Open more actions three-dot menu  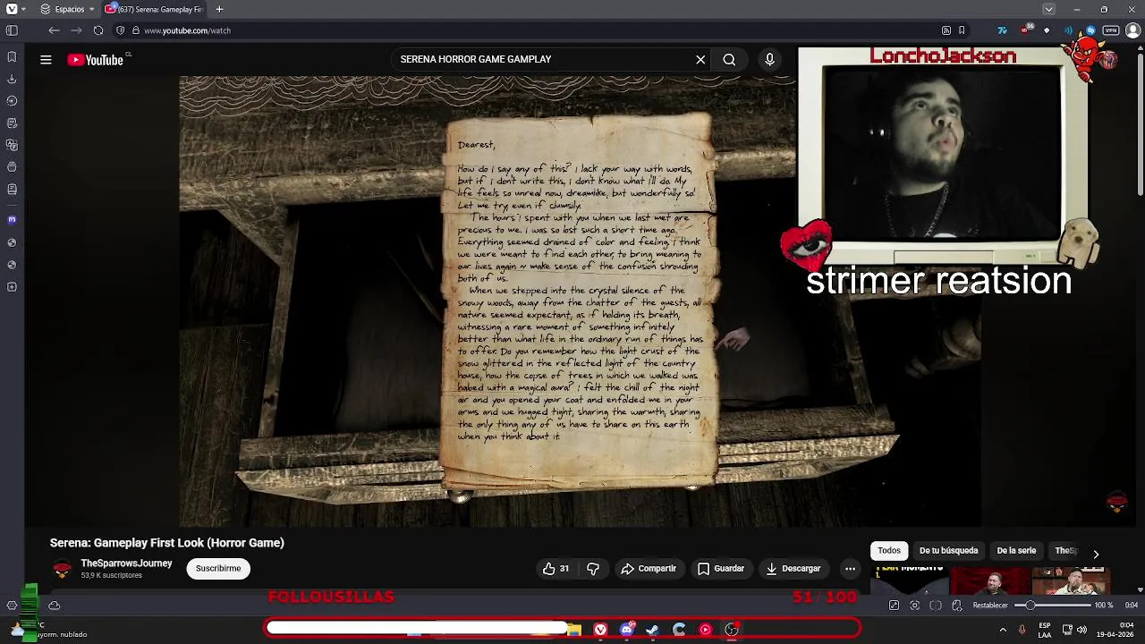click(850, 568)
